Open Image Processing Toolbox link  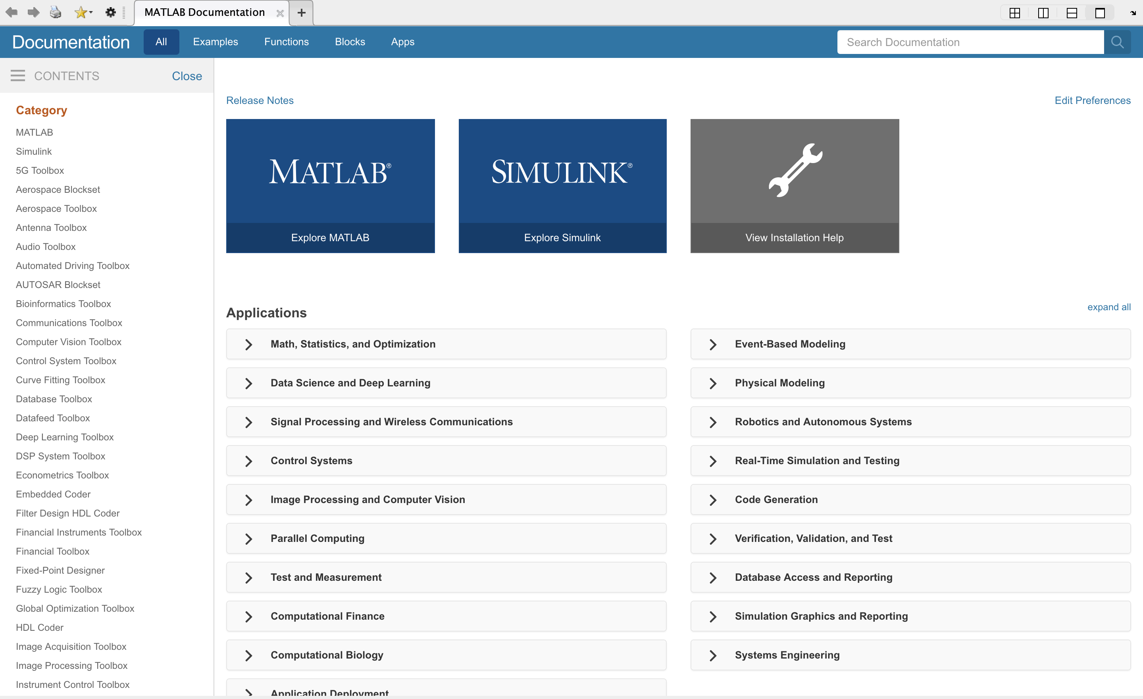71,666
